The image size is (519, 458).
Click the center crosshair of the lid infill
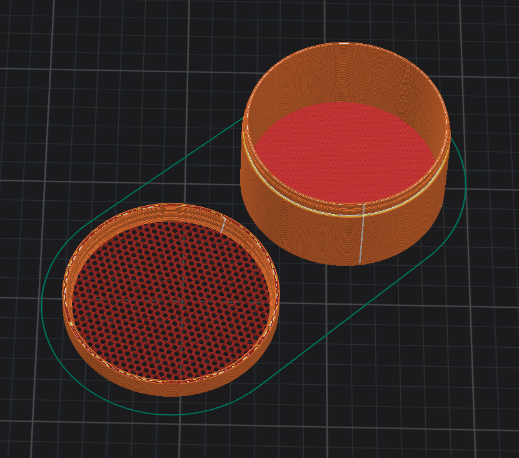(183, 300)
